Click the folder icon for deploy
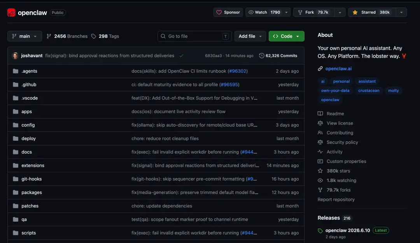420x243 pixels. (x=16, y=138)
